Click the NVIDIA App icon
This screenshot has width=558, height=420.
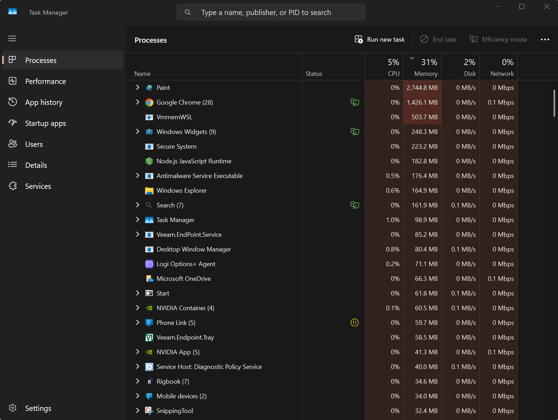[x=149, y=352]
